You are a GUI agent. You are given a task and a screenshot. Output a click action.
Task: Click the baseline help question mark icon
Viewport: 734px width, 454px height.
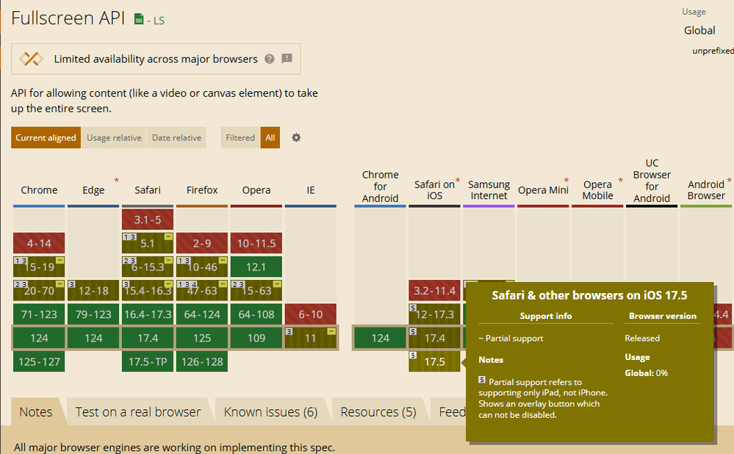[x=269, y=59]
